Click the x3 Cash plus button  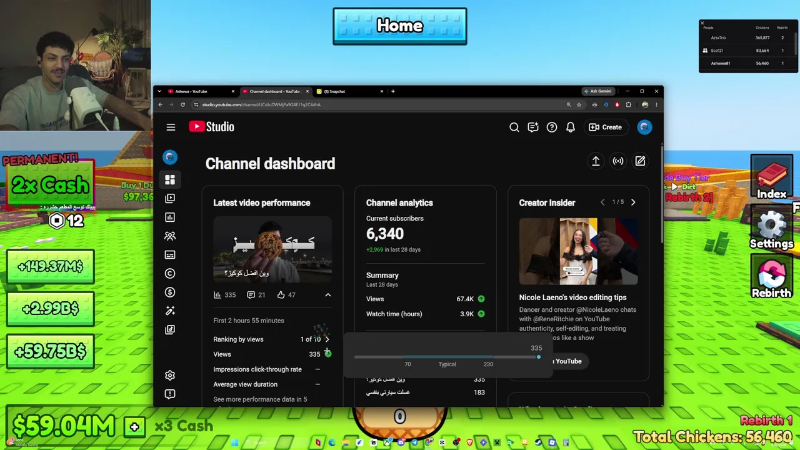(x=134, y=426)
